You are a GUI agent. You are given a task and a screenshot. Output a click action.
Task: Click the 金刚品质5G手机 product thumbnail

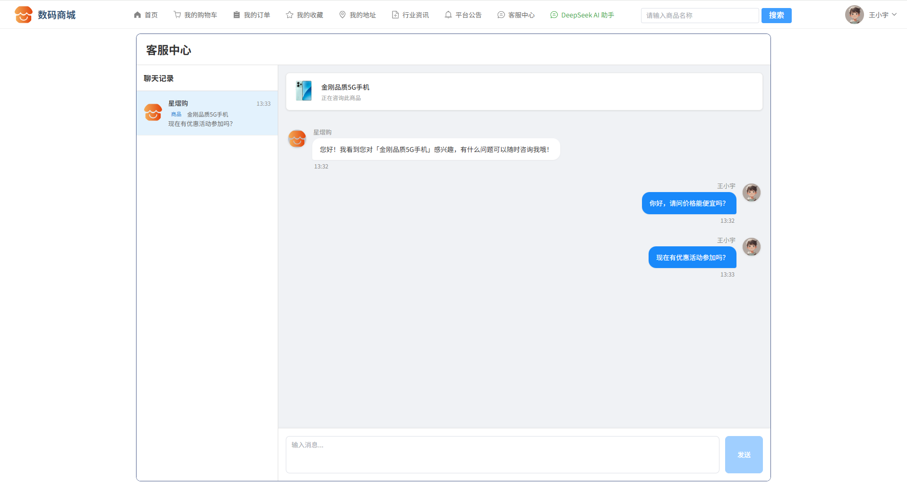click(x=304, y=91)
